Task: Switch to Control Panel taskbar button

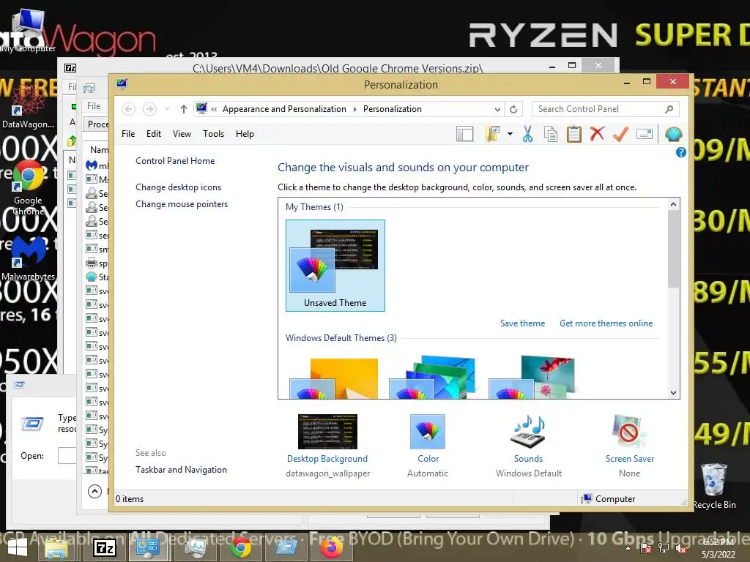Action: pos(149,548)
